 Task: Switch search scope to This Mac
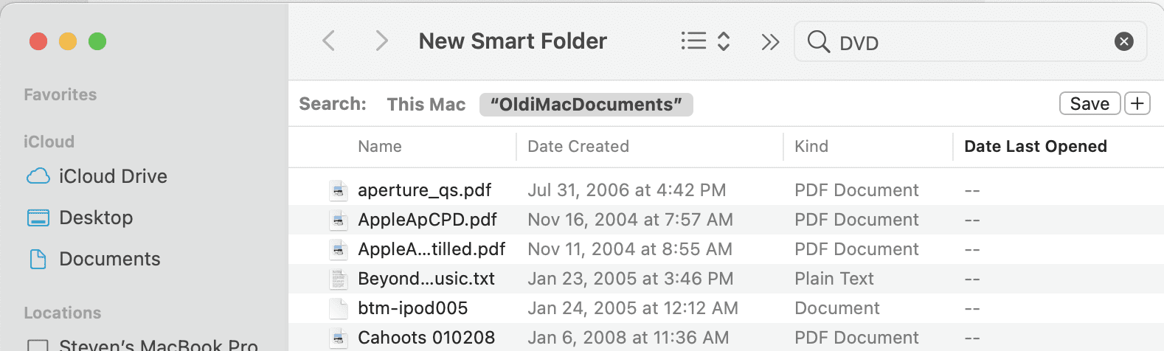pos(426,105)
